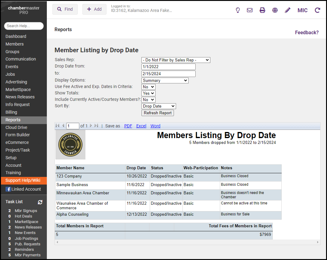Save report as PDF link
The height and width of the screenshot is (260, 327).
point(128,126)
